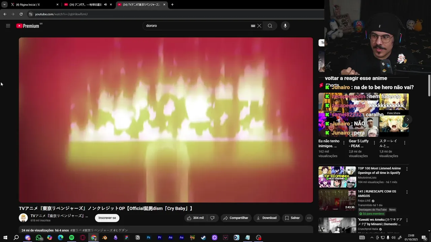This screenshot has height=242, width=431.
Task: Open options for '141 | RUNESCAPE COM OS AMIGOS'
Action: pyautogui.click(x=407, y=192)
